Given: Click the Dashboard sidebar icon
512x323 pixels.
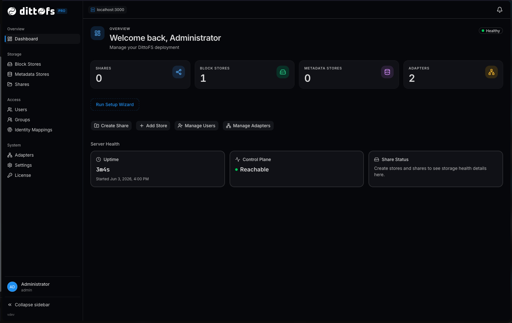Looking at the screenshot, I should (x=10, y=39).
